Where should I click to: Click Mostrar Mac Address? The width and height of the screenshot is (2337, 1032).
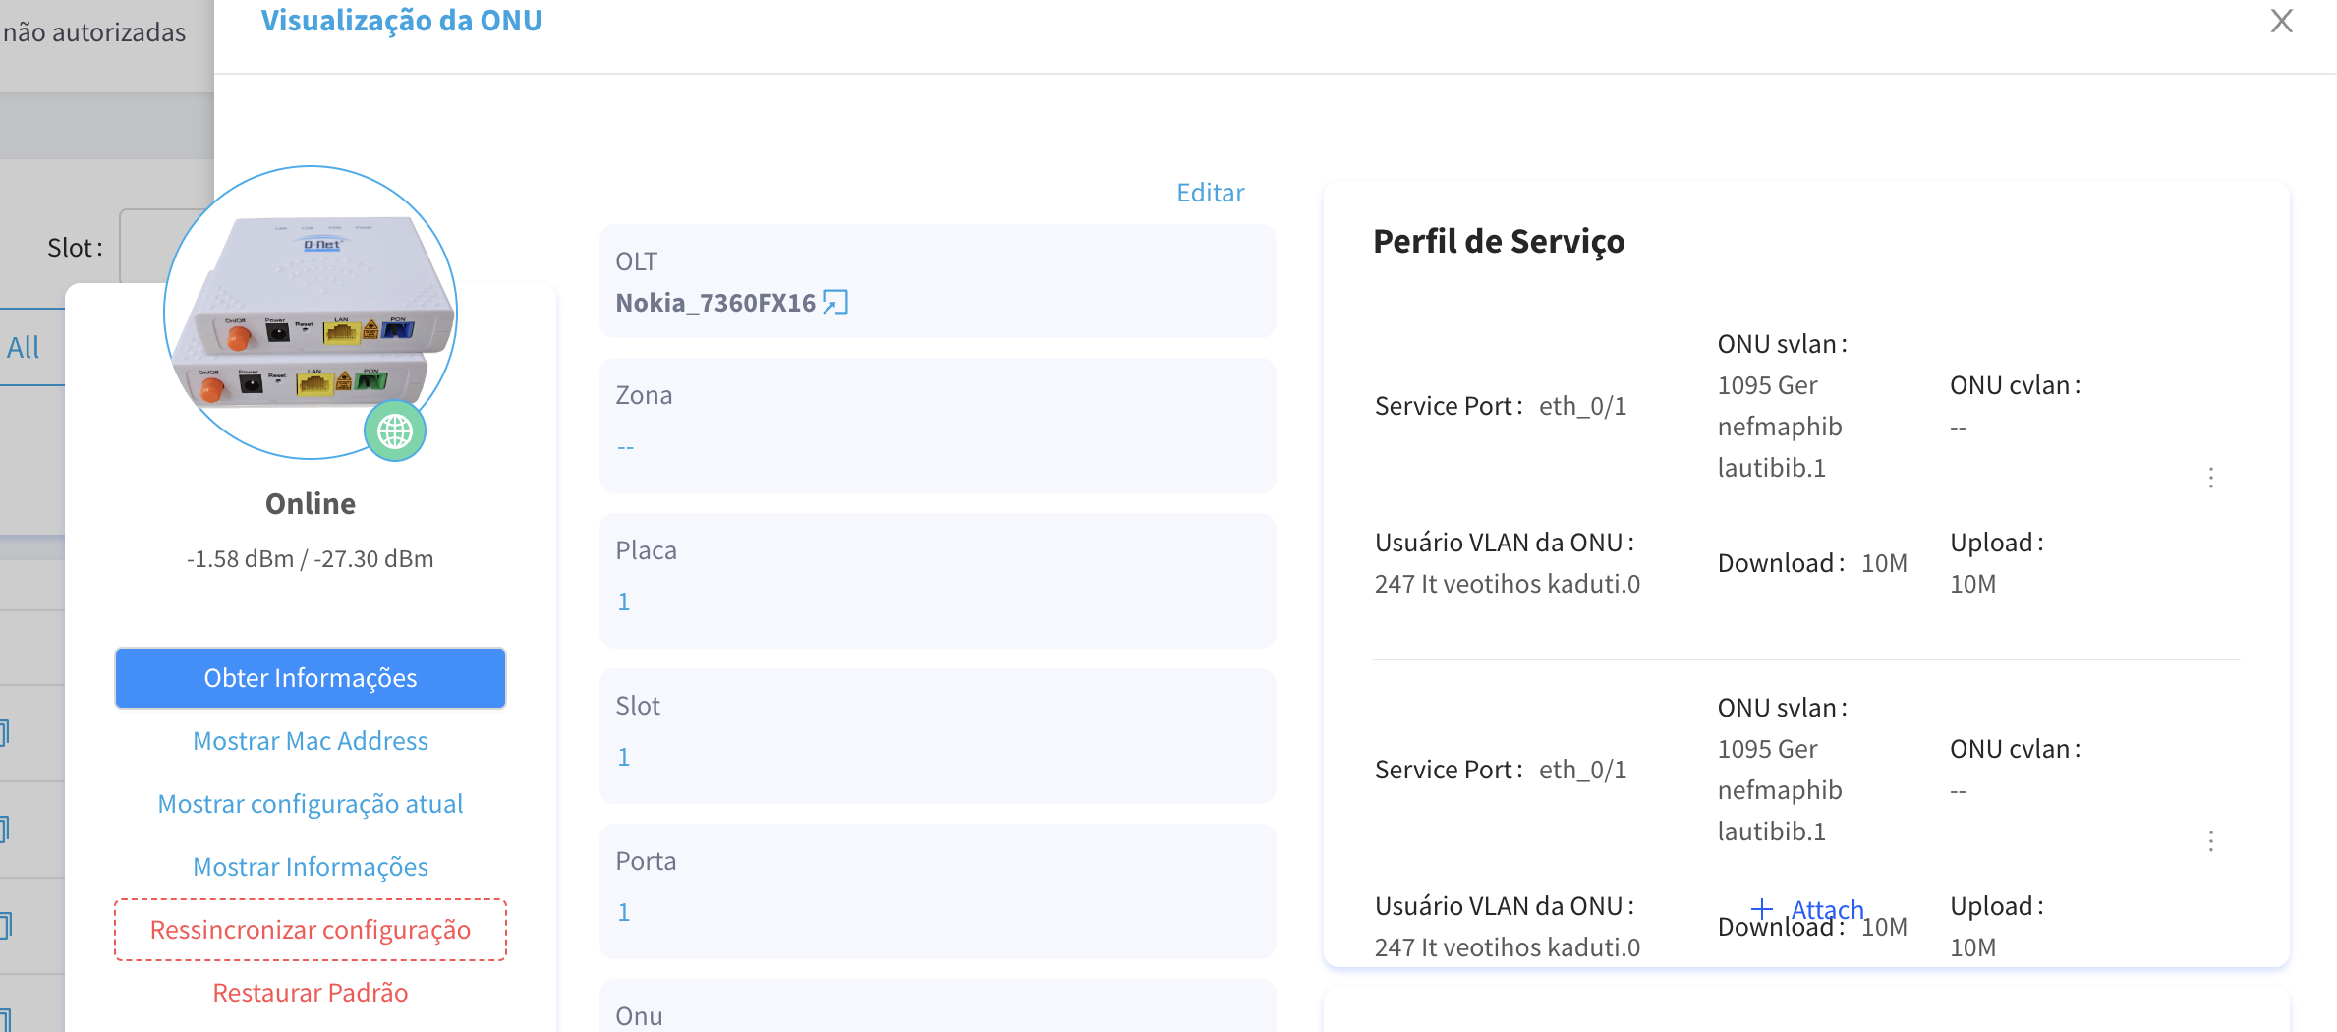pos(311,741)
